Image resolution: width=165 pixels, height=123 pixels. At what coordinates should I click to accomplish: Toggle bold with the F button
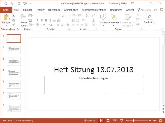click(38, 20)
